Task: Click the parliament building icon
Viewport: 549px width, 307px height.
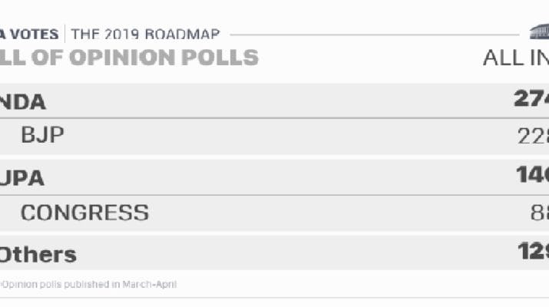Action: pyautogui.click(x=539, y=32)
